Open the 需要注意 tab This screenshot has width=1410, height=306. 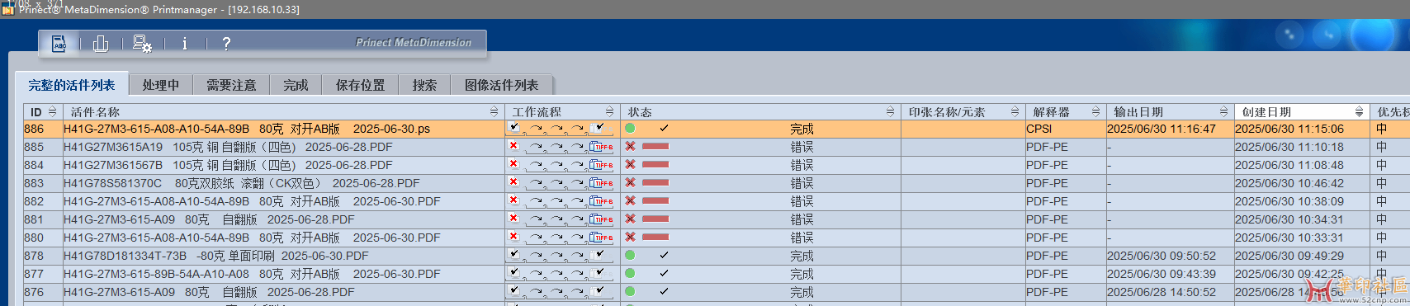click(231, 85)
